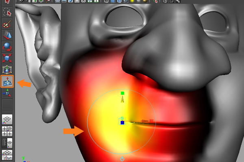244x162 pixels.
Task: Activate the Paint Selection brush tool
Action: click(x=7, y=24)
